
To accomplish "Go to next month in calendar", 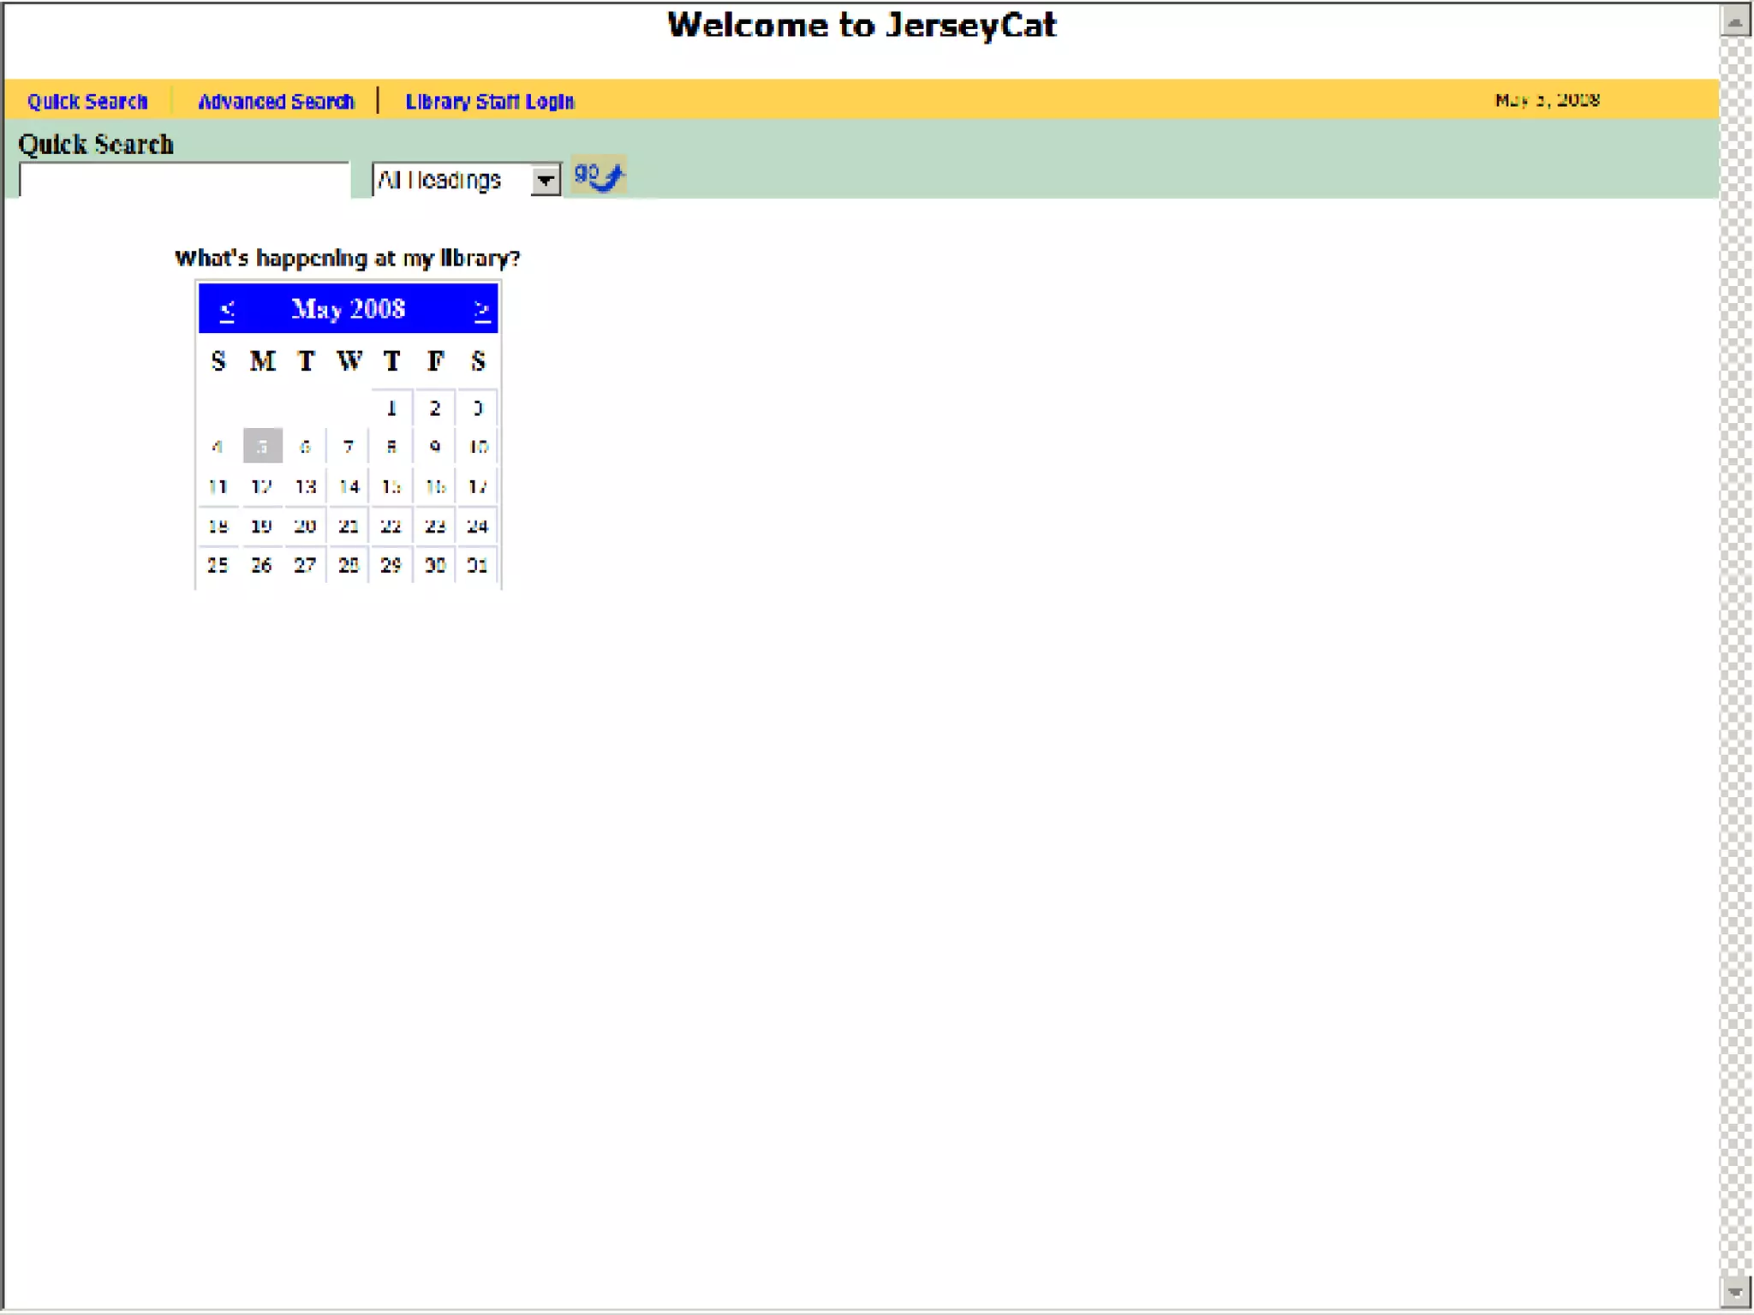I will (481, 309).
